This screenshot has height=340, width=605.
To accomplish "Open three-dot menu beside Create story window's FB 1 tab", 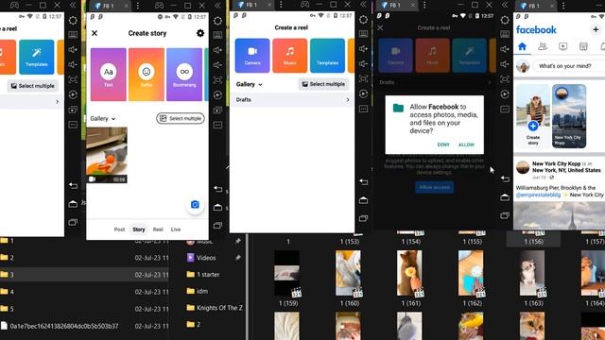I will pos(138,6).
